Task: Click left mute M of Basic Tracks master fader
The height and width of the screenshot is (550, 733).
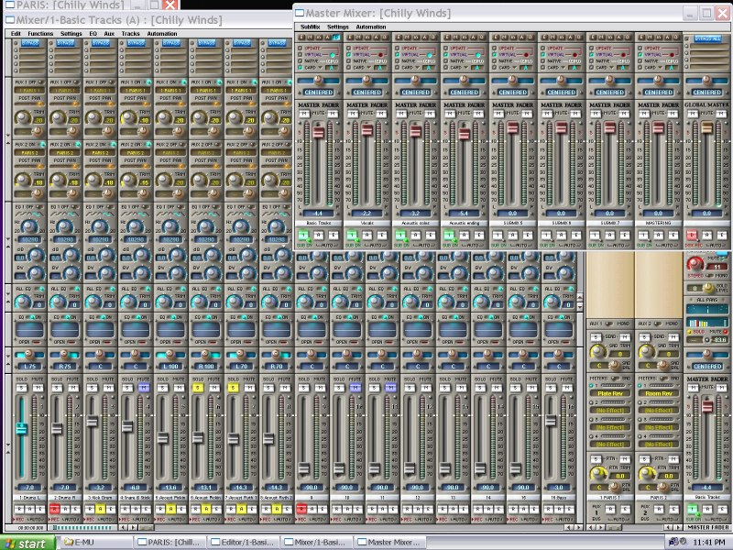Action: 304,114
